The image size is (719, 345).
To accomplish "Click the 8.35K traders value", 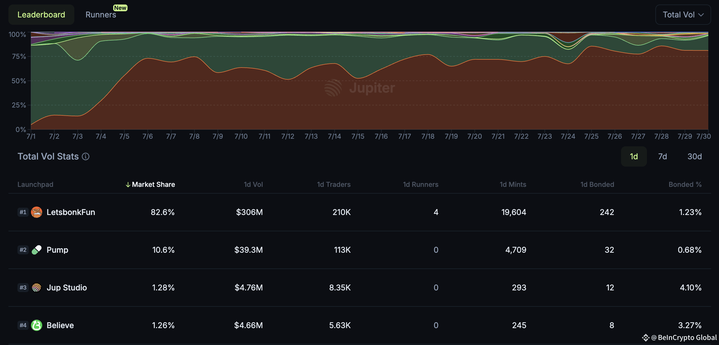I will 340,288.
